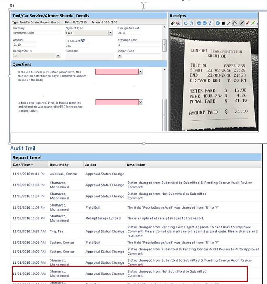Screen dimensions: 267x284
Task: Click the Tip Amount help icon
Action: coord(83,41)
